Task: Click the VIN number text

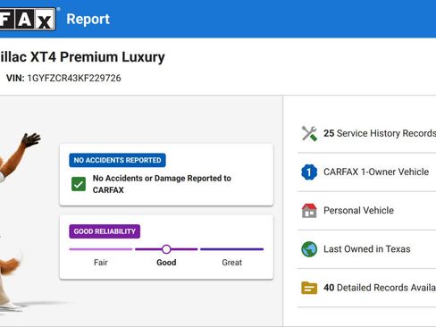Action: pyautogui.click(x=74, y=78)
